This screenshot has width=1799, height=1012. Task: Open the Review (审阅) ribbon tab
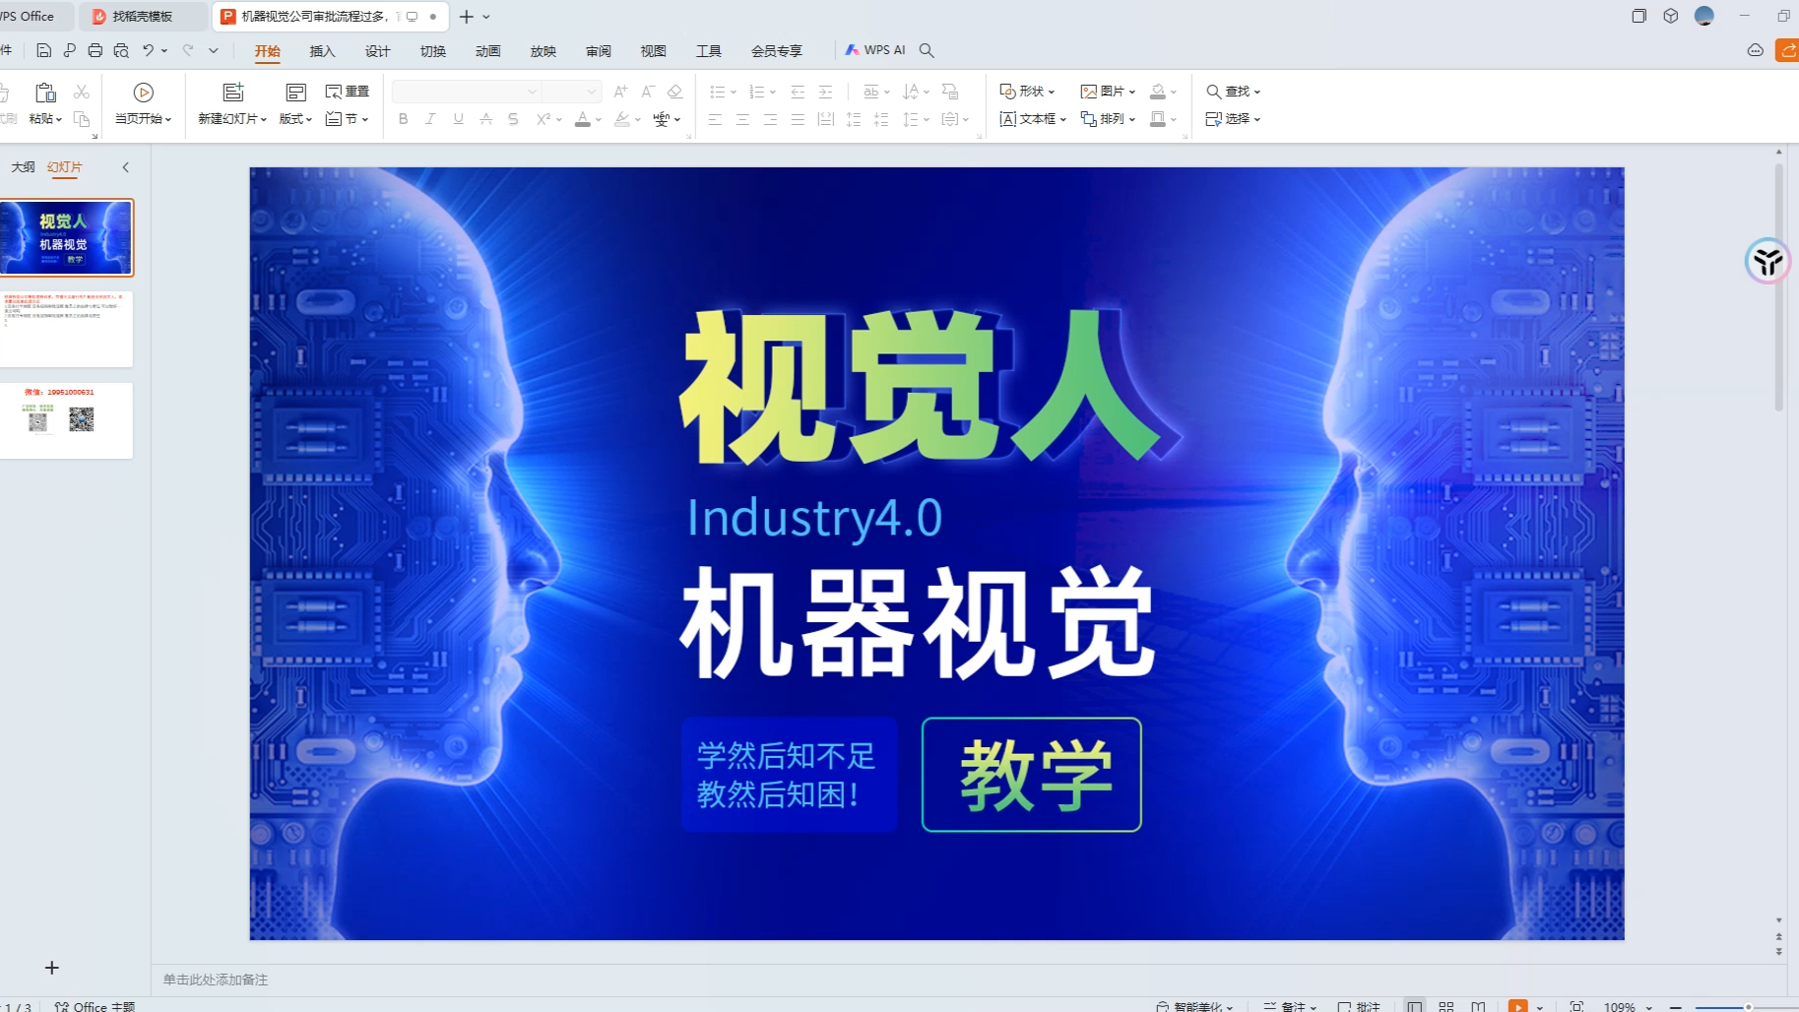(x=598, y=51)
